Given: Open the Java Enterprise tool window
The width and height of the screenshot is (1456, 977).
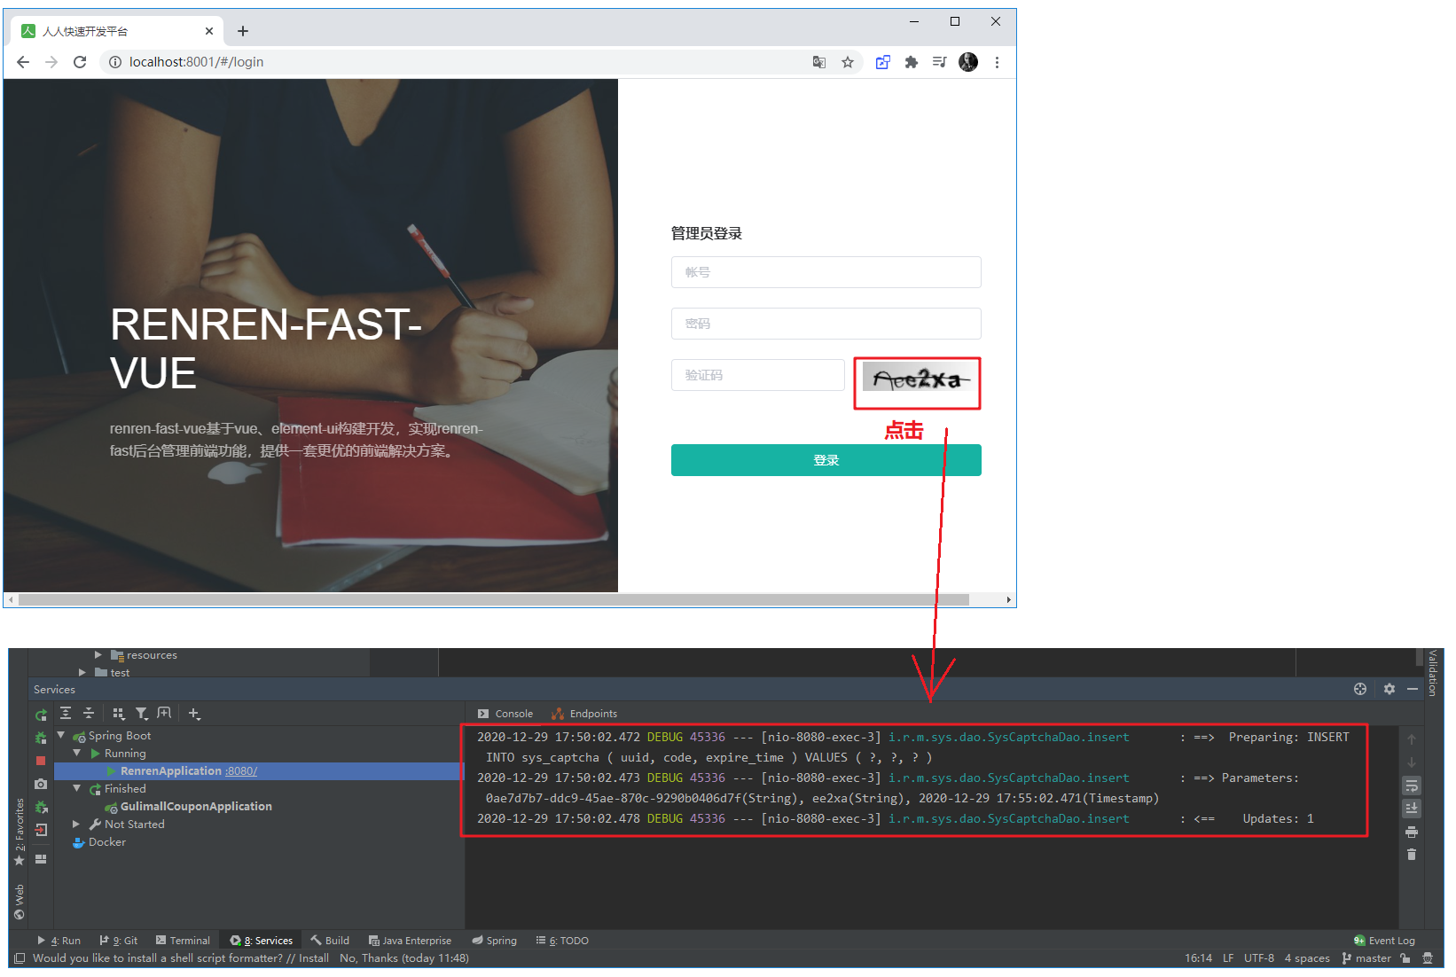Looking at the screenshot, I should (x=410, y=941).
